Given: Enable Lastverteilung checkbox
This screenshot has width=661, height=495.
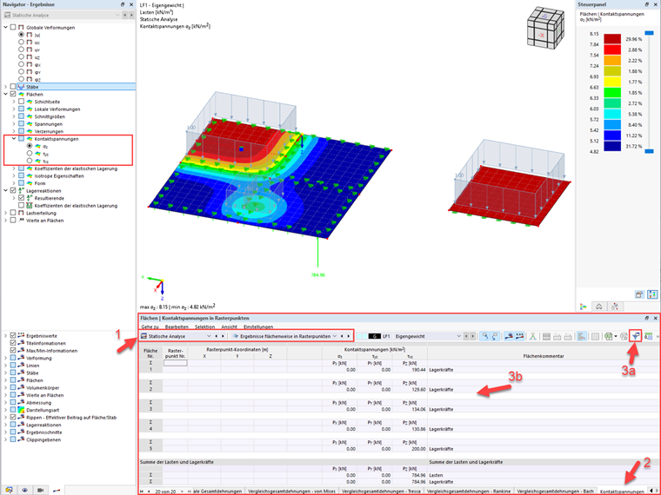Looking at the screenshot, I should (x=13, y=213).
